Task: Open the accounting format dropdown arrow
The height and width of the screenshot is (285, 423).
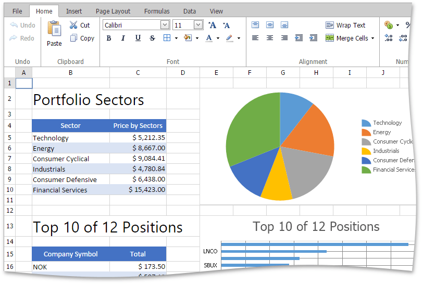Action: [397, 25]
